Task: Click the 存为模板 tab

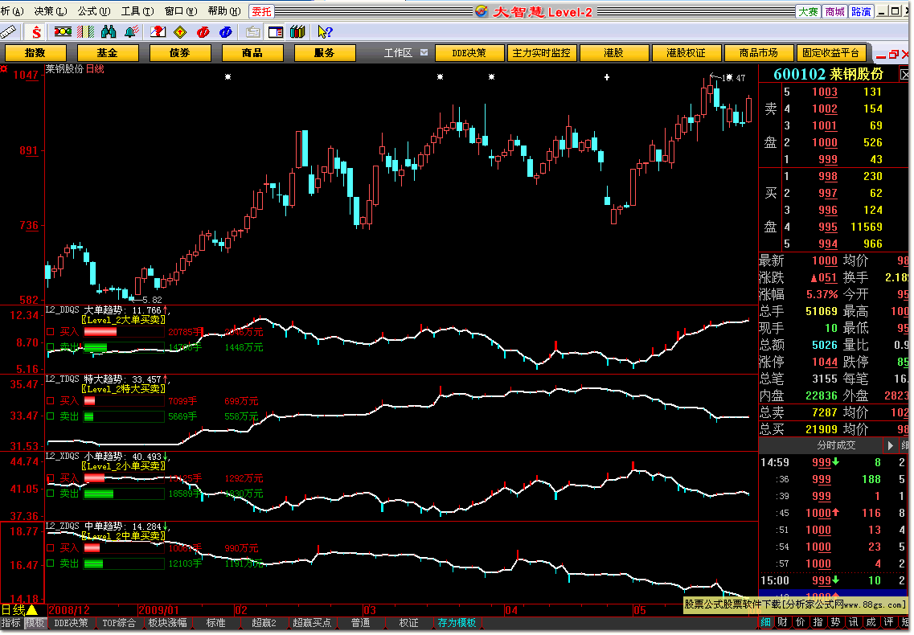Action: (457, 623)
